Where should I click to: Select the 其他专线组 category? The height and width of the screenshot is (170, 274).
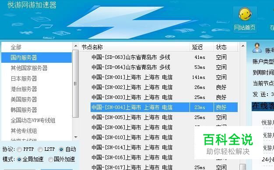(24, 131)
